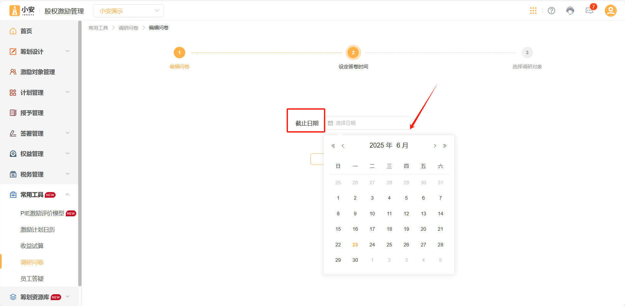
Task: Click 常用工具 breadcrumb link
Action: (98, 28)
